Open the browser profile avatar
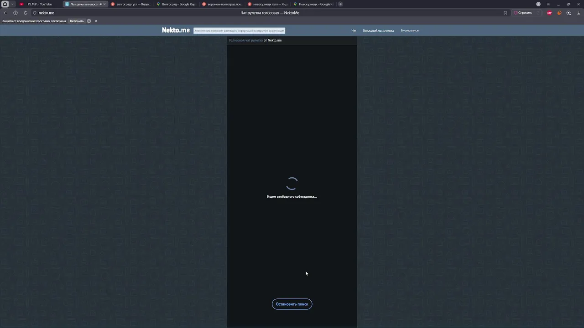 click(538, 4)
